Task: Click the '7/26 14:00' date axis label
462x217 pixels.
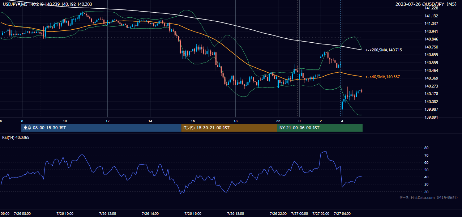Action: [150, 214]
